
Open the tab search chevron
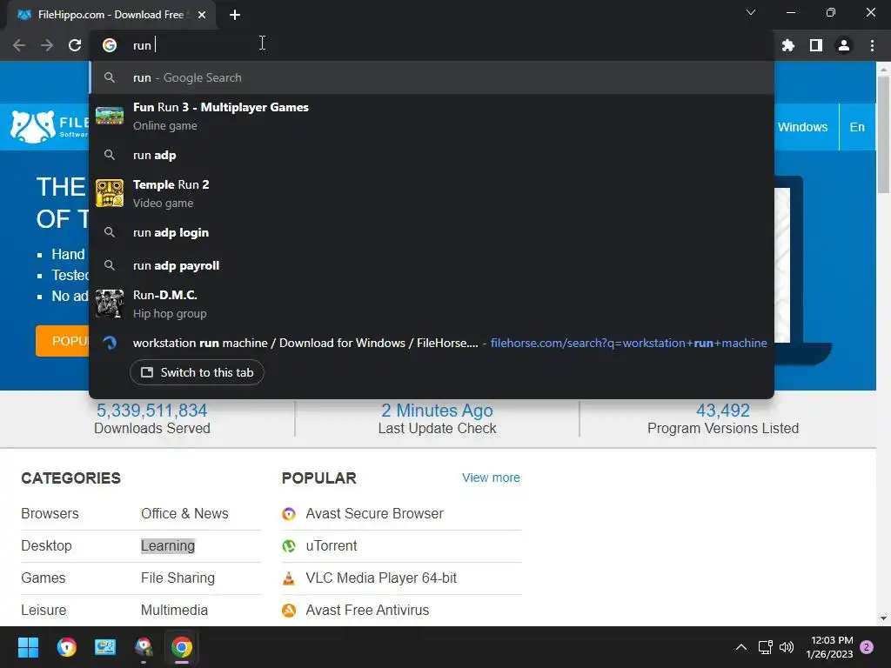click(751, 12)
